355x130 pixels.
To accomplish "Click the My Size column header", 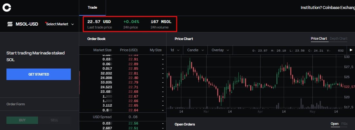I will 156,50.
